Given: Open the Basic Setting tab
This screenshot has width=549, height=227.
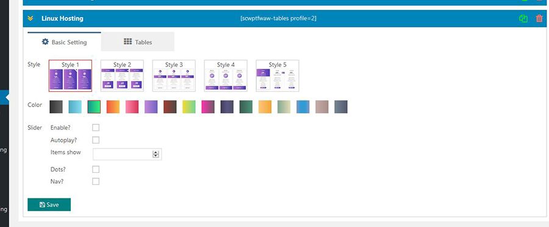Looking at the screenshot, I should click(x=65, y=42).
